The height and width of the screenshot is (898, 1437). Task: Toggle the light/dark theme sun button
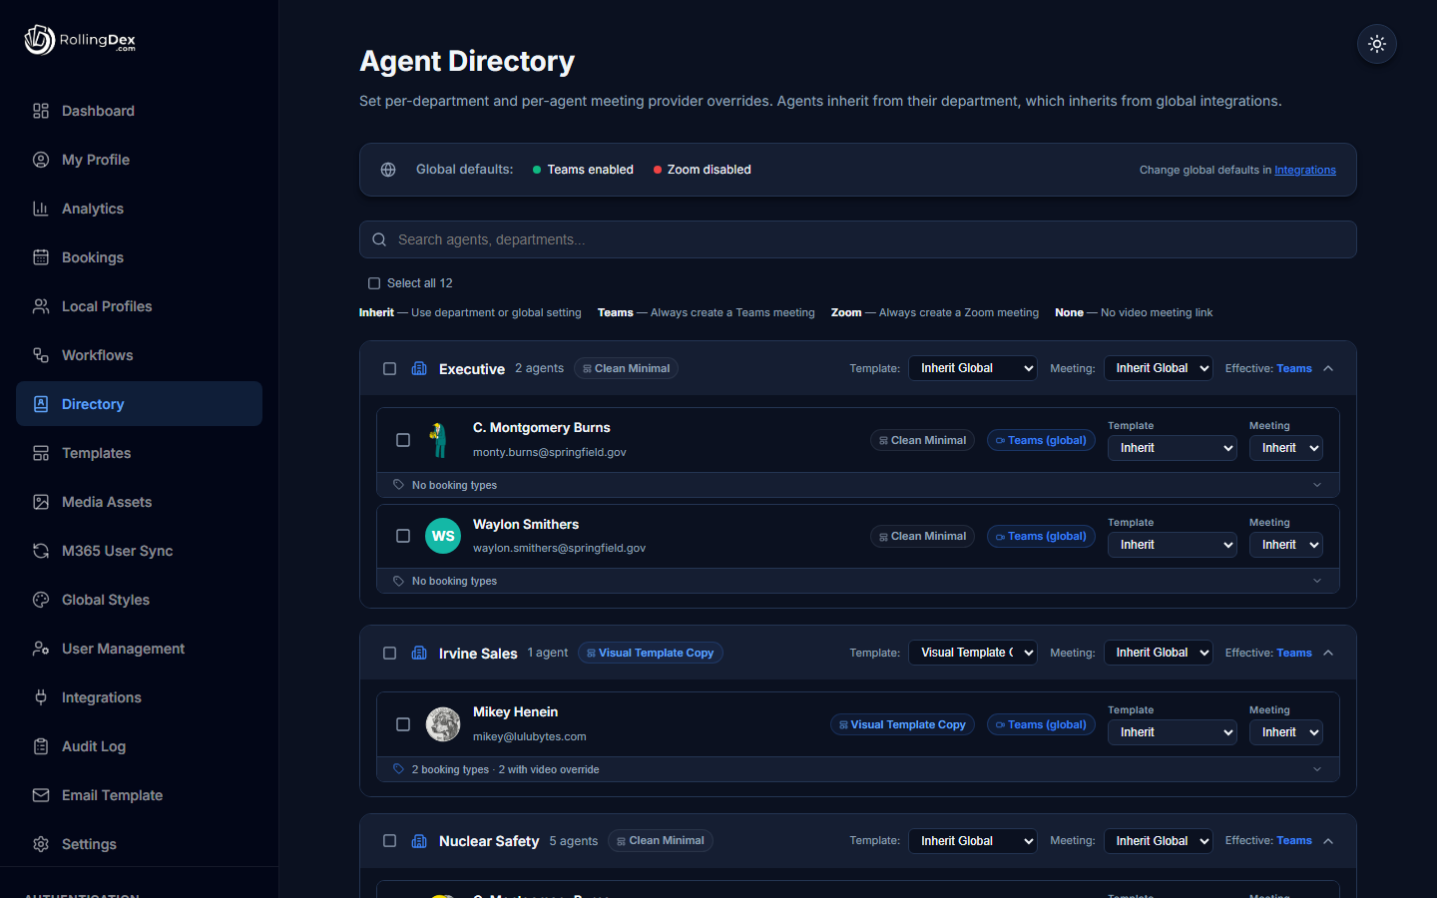[1377, 44]
